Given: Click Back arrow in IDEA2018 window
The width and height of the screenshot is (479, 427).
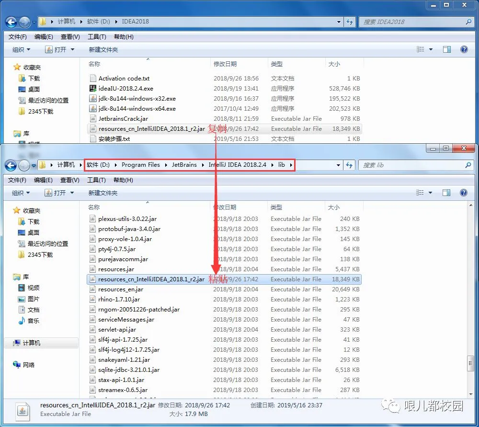Looking at the screenshot, I should (11, 22).
